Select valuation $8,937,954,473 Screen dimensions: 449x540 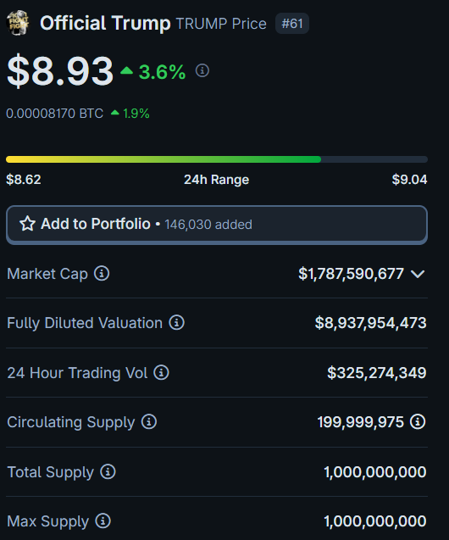click(x=370, y=323)
